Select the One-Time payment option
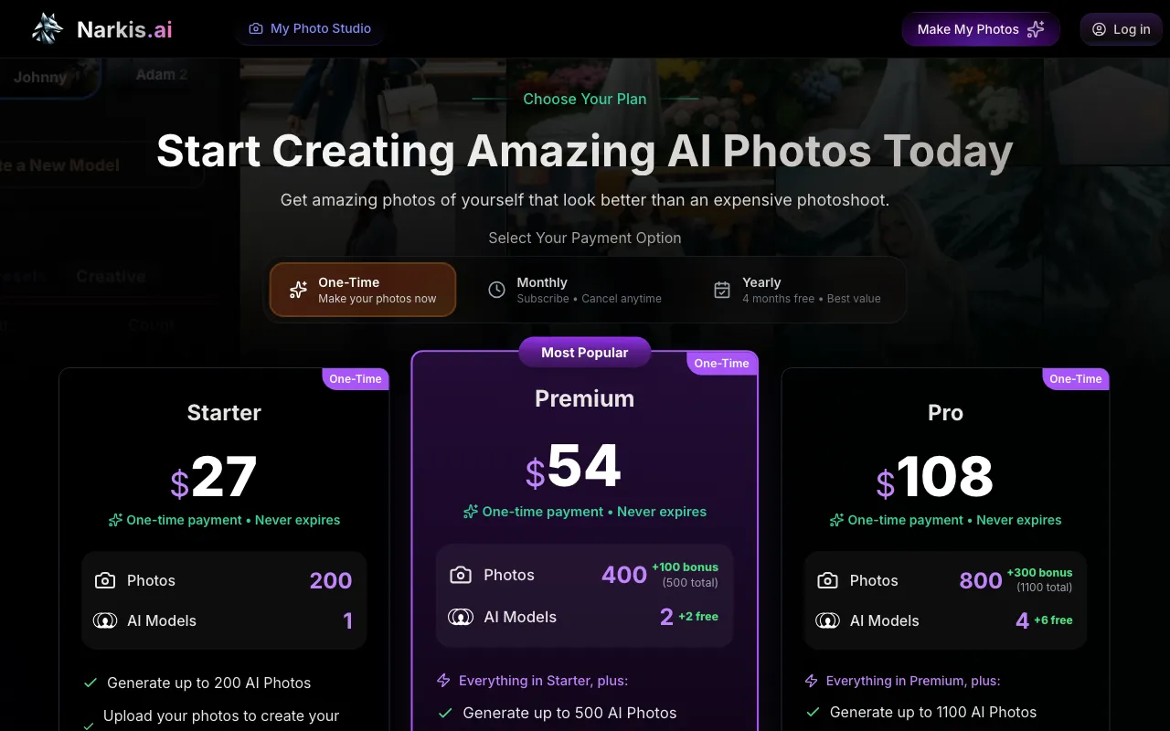This screenshot has height=731, width=1170. tap(363, 290)
